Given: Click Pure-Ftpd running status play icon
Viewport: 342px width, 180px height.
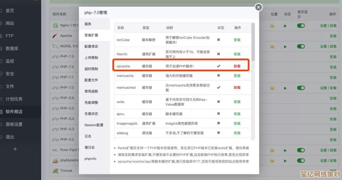Looking at the screenshot, I should [x=285, y=150].
